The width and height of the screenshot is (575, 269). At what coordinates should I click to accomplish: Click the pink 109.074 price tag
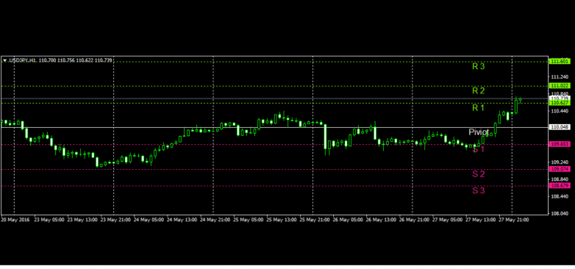(x=560, y=169)
